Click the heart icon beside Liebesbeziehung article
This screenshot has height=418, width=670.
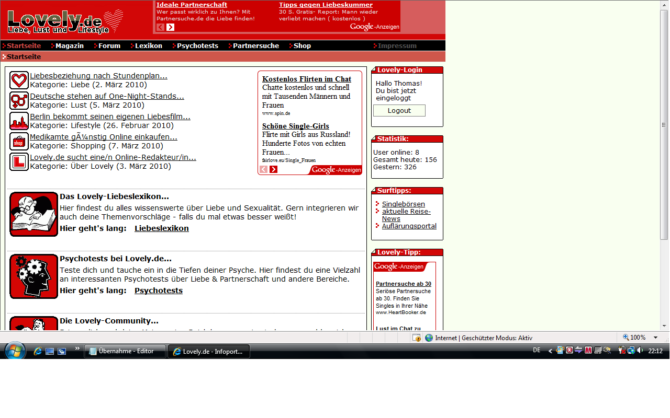tap(19, 80)
